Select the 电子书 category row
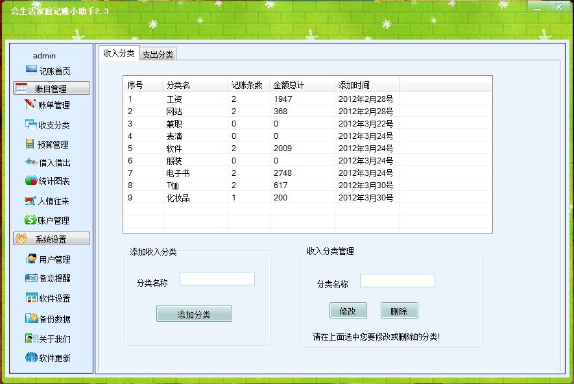Viewport: 574px width, 384px height. tap(307, 173)
